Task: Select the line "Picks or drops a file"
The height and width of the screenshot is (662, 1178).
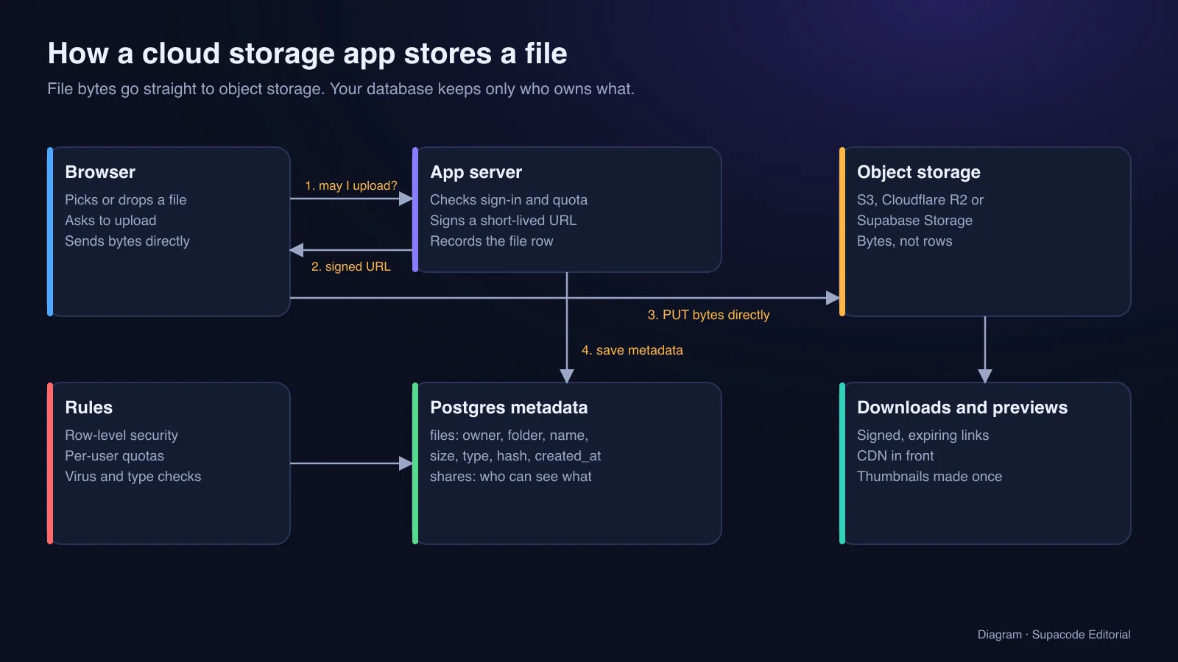Action: 126,200
